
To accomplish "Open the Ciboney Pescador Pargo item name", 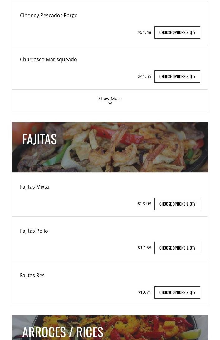I will click(x=49, y=15).
